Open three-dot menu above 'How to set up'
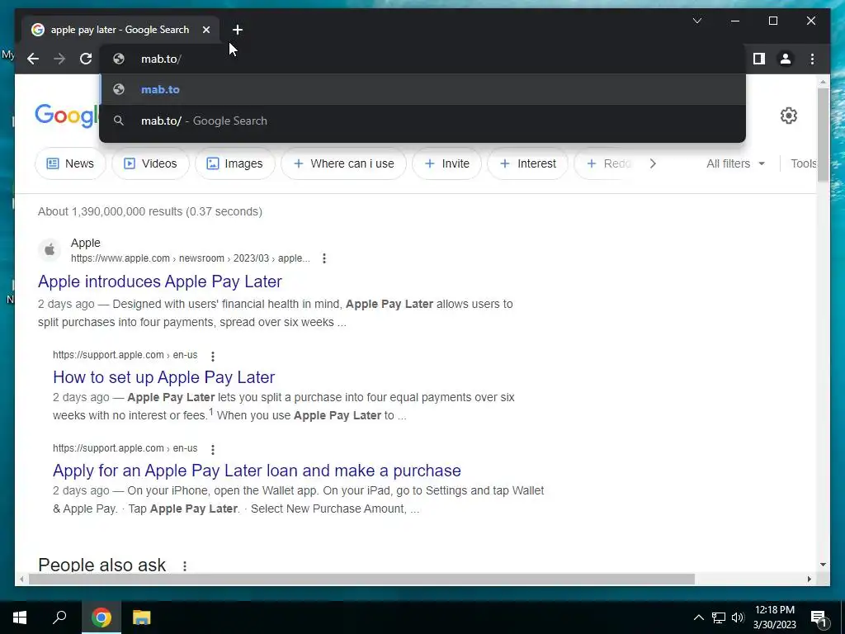 tap(213, 356)
